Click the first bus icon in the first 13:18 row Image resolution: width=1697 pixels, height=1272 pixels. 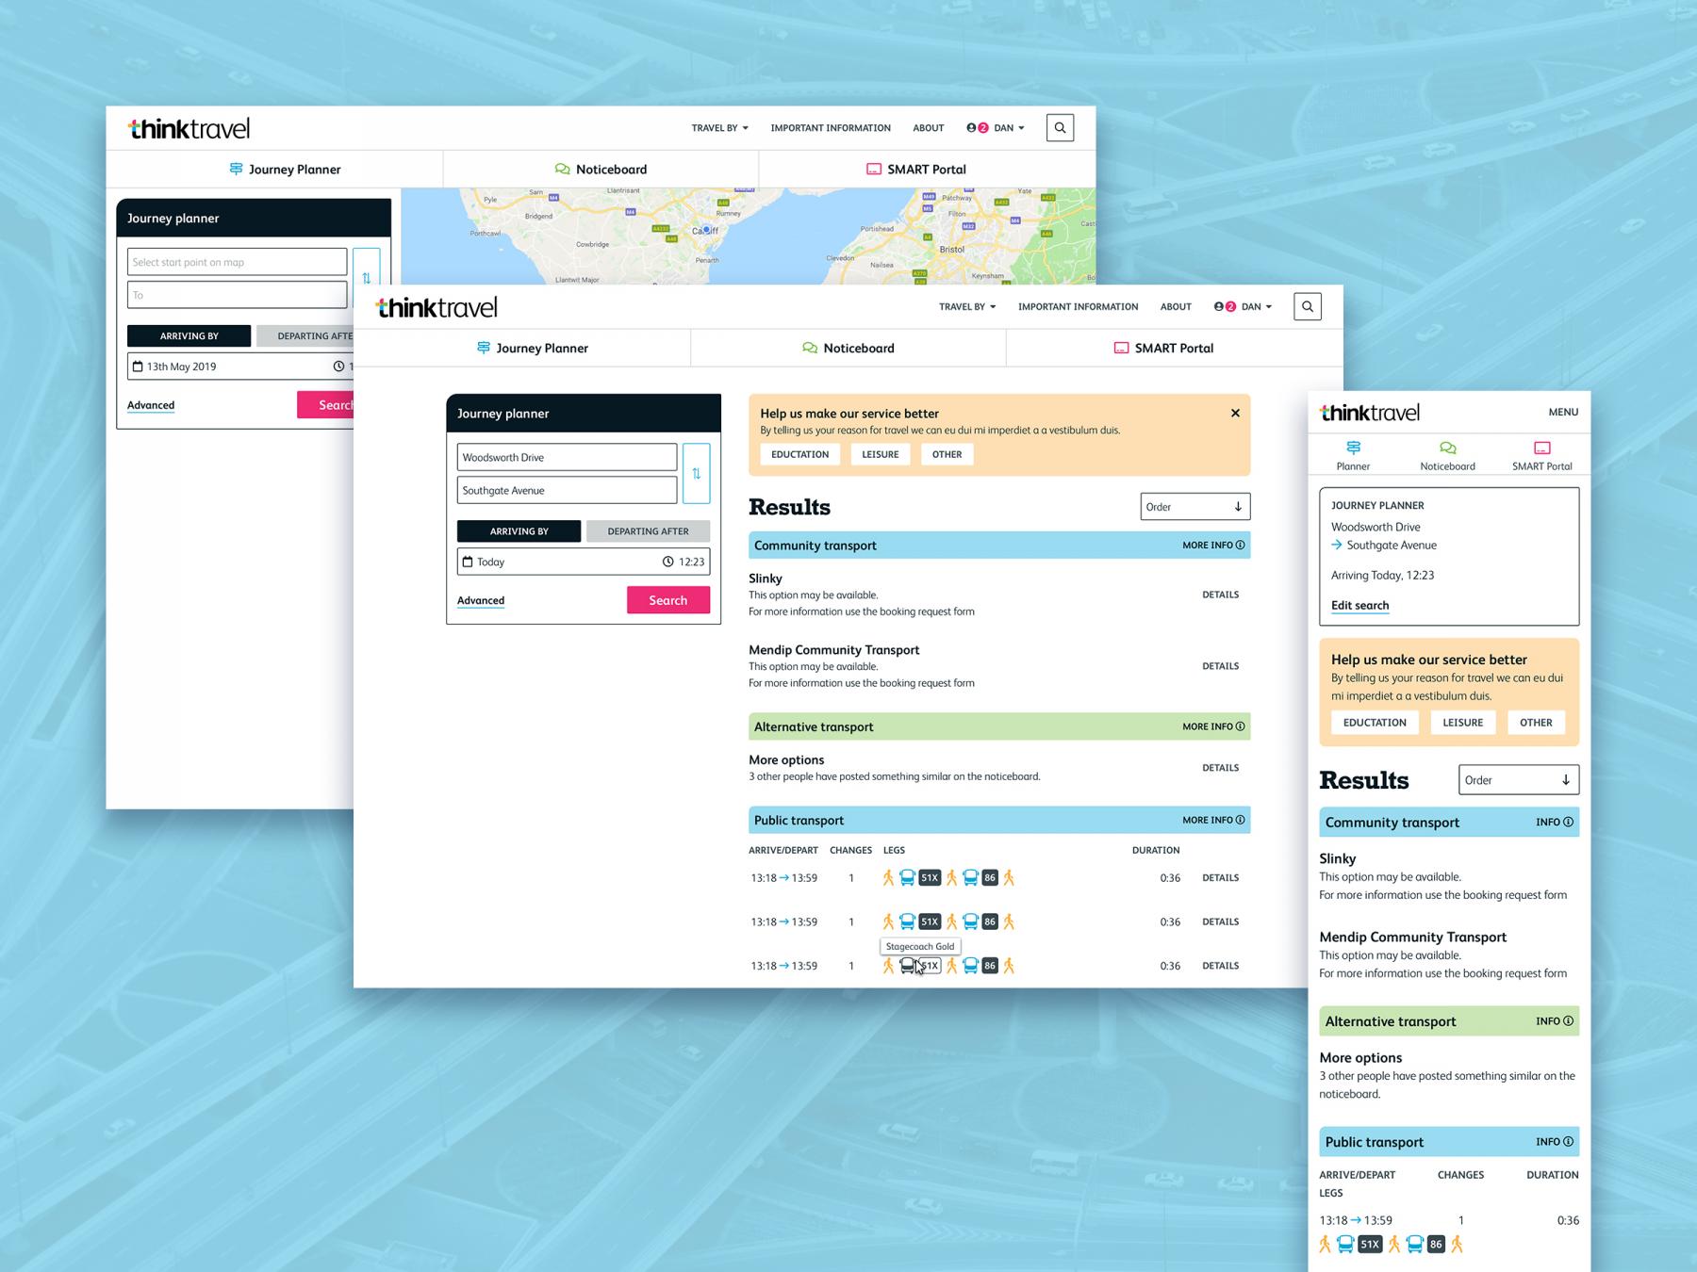coord(907,878)
